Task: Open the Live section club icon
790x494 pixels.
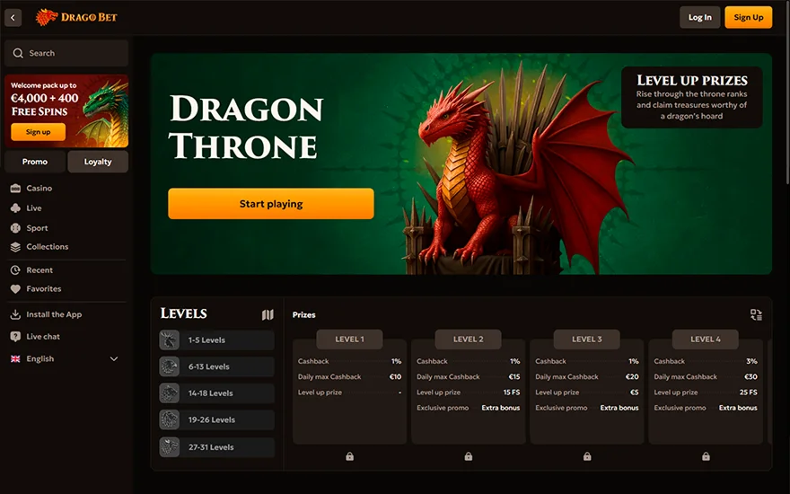Action: (15, 207)
